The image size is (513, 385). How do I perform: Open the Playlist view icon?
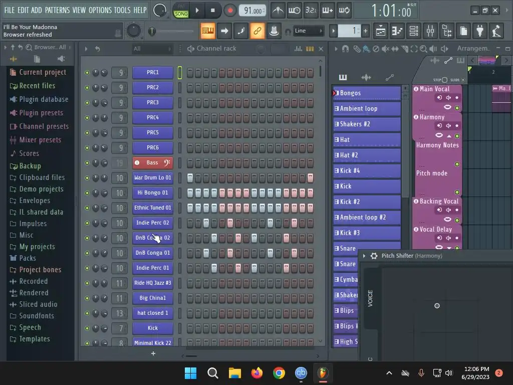pyautogui.click(x=381, y=31)
